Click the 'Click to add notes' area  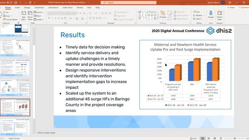click(x=46, y=133)
